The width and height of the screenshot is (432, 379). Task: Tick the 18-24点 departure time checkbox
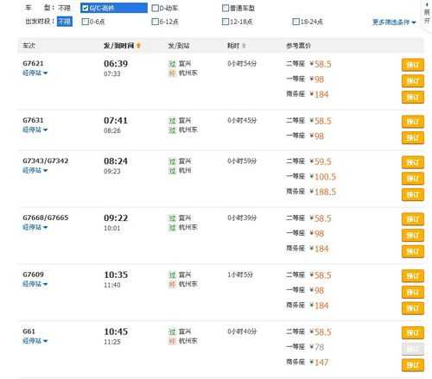pos(295,22)
